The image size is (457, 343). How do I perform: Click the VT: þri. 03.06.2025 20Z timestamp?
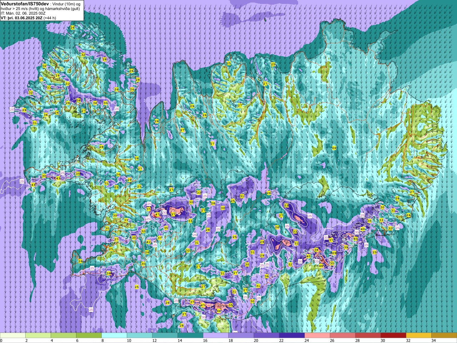point(21,18)
